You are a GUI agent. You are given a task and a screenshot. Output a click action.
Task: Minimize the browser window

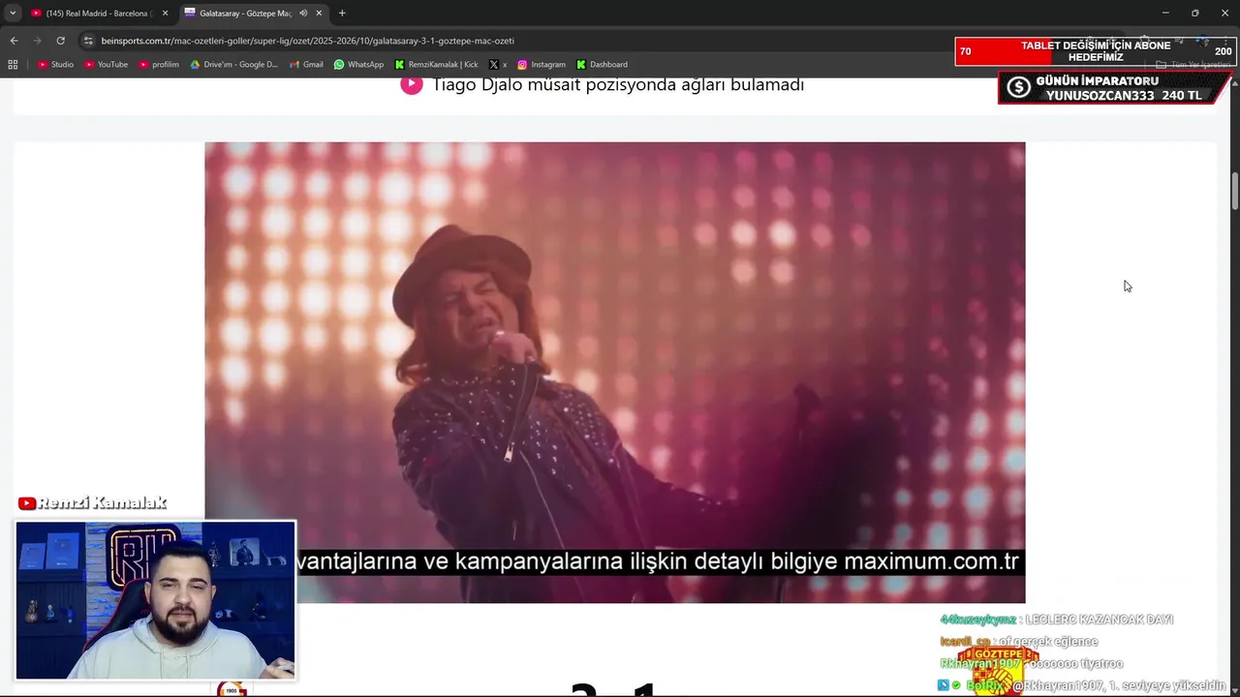[1165, 13]
